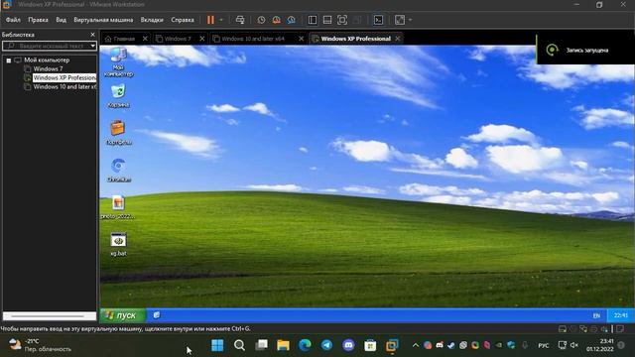The height and width of the screenshot is (357, 635).
Task: Open Telegram from the taskbar
Action: 326,345
